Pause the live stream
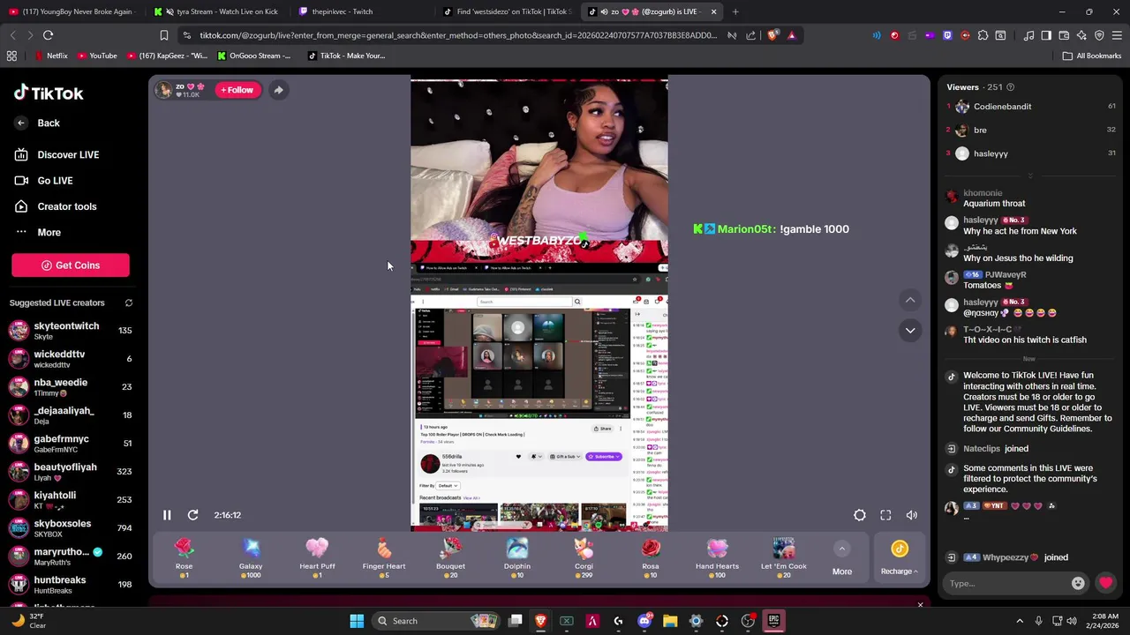 (x=167, y=515)
